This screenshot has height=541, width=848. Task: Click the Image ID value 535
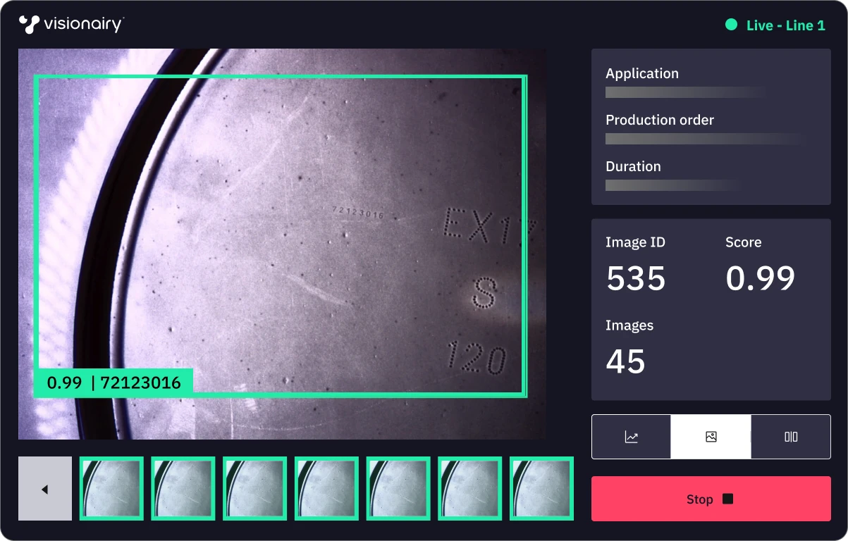[x=636, y=278]
